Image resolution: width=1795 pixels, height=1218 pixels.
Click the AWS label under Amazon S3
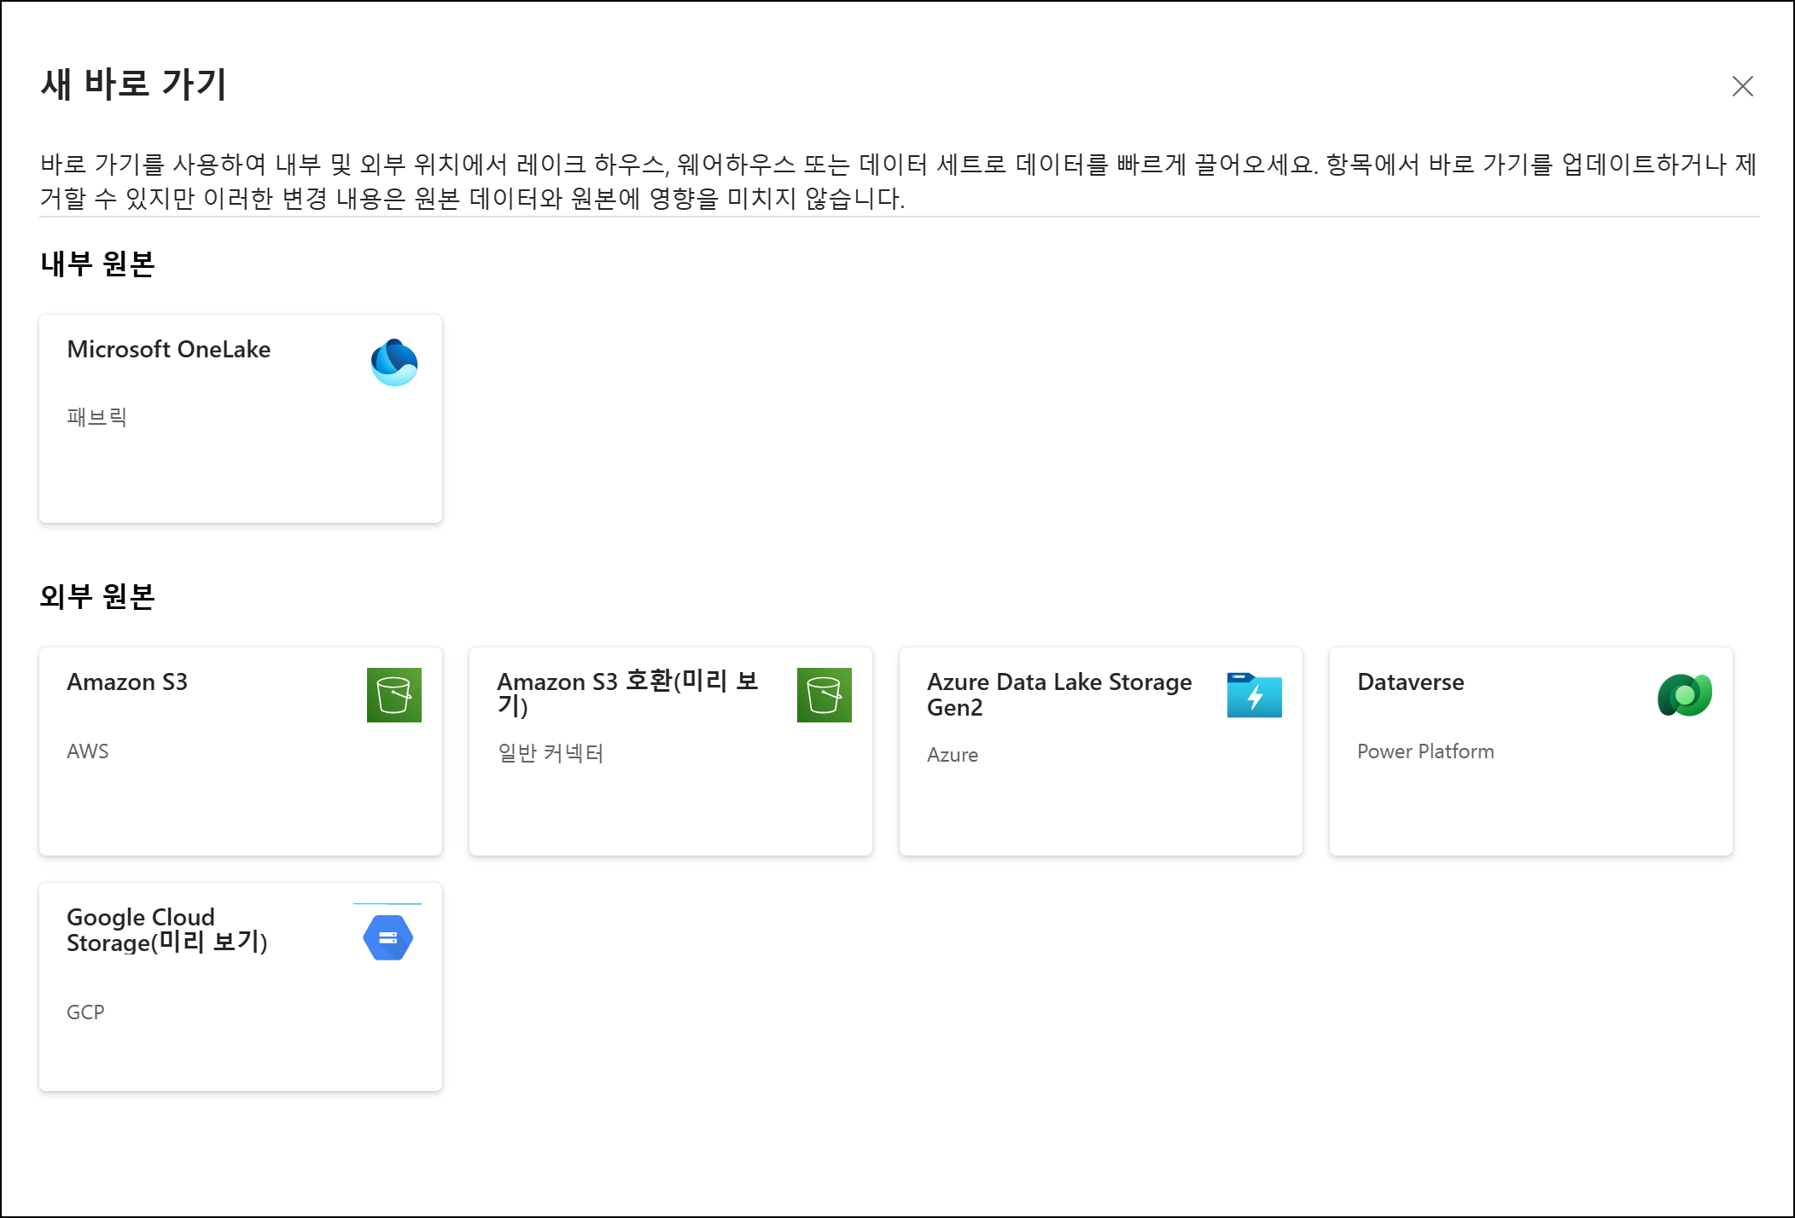[x=87, y=751]
